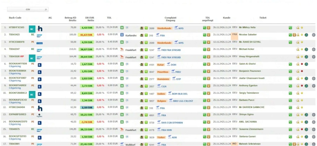Click the yellow status dot in Mr. RAKESH GOYAL's row
Screen dimensions: 317x146
coord(302,42)
